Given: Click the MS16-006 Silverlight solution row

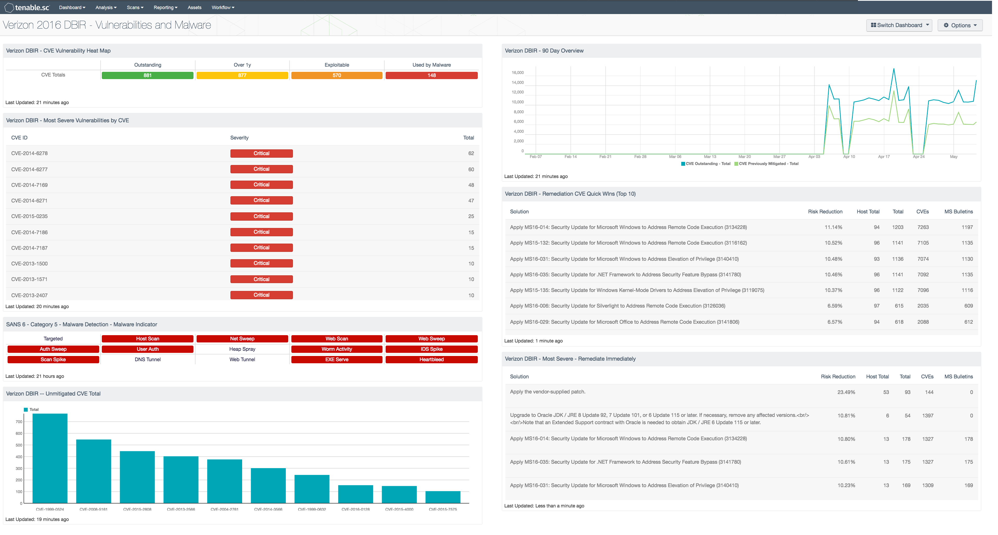Looking at the screenshot, I should tap(742, 306).
